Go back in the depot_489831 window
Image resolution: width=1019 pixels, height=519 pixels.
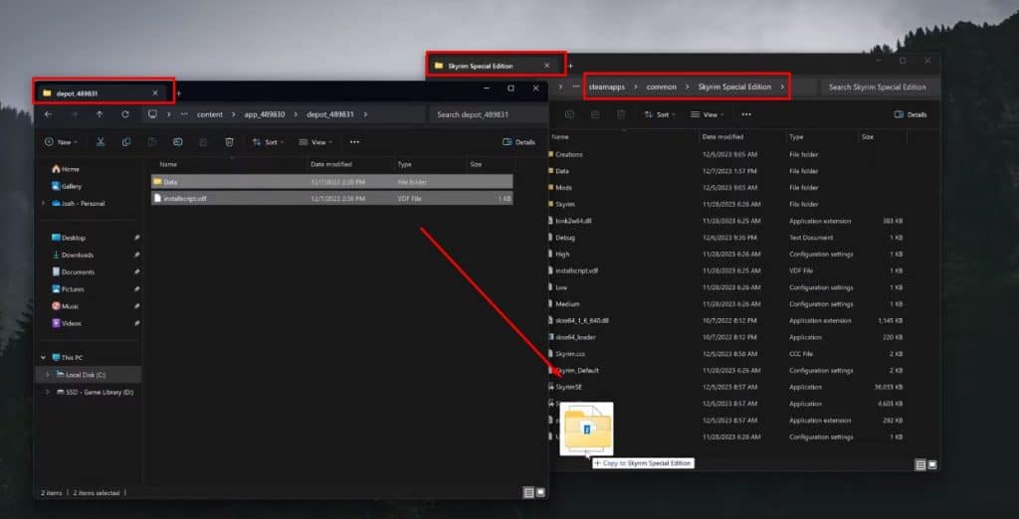point(48,114)
